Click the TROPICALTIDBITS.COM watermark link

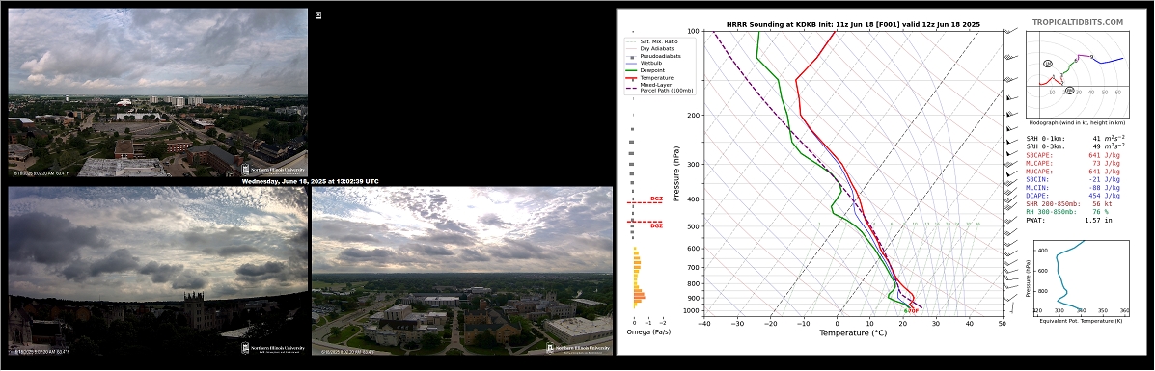[1077, 23]
